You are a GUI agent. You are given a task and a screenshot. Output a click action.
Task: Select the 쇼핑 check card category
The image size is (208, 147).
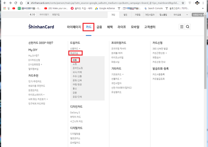[x=75, y=64]
